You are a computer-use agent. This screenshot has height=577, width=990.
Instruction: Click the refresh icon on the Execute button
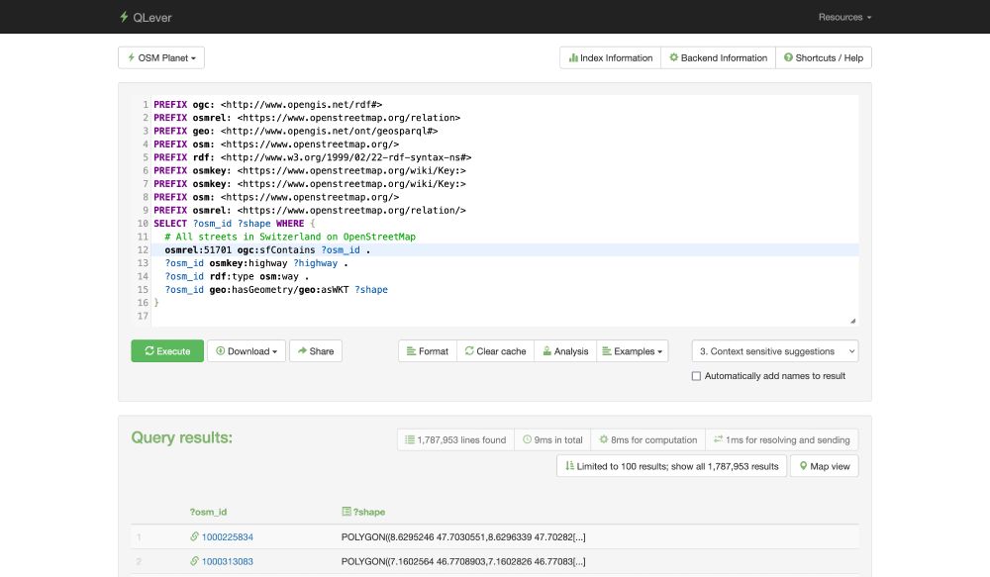tap(149, 351)
